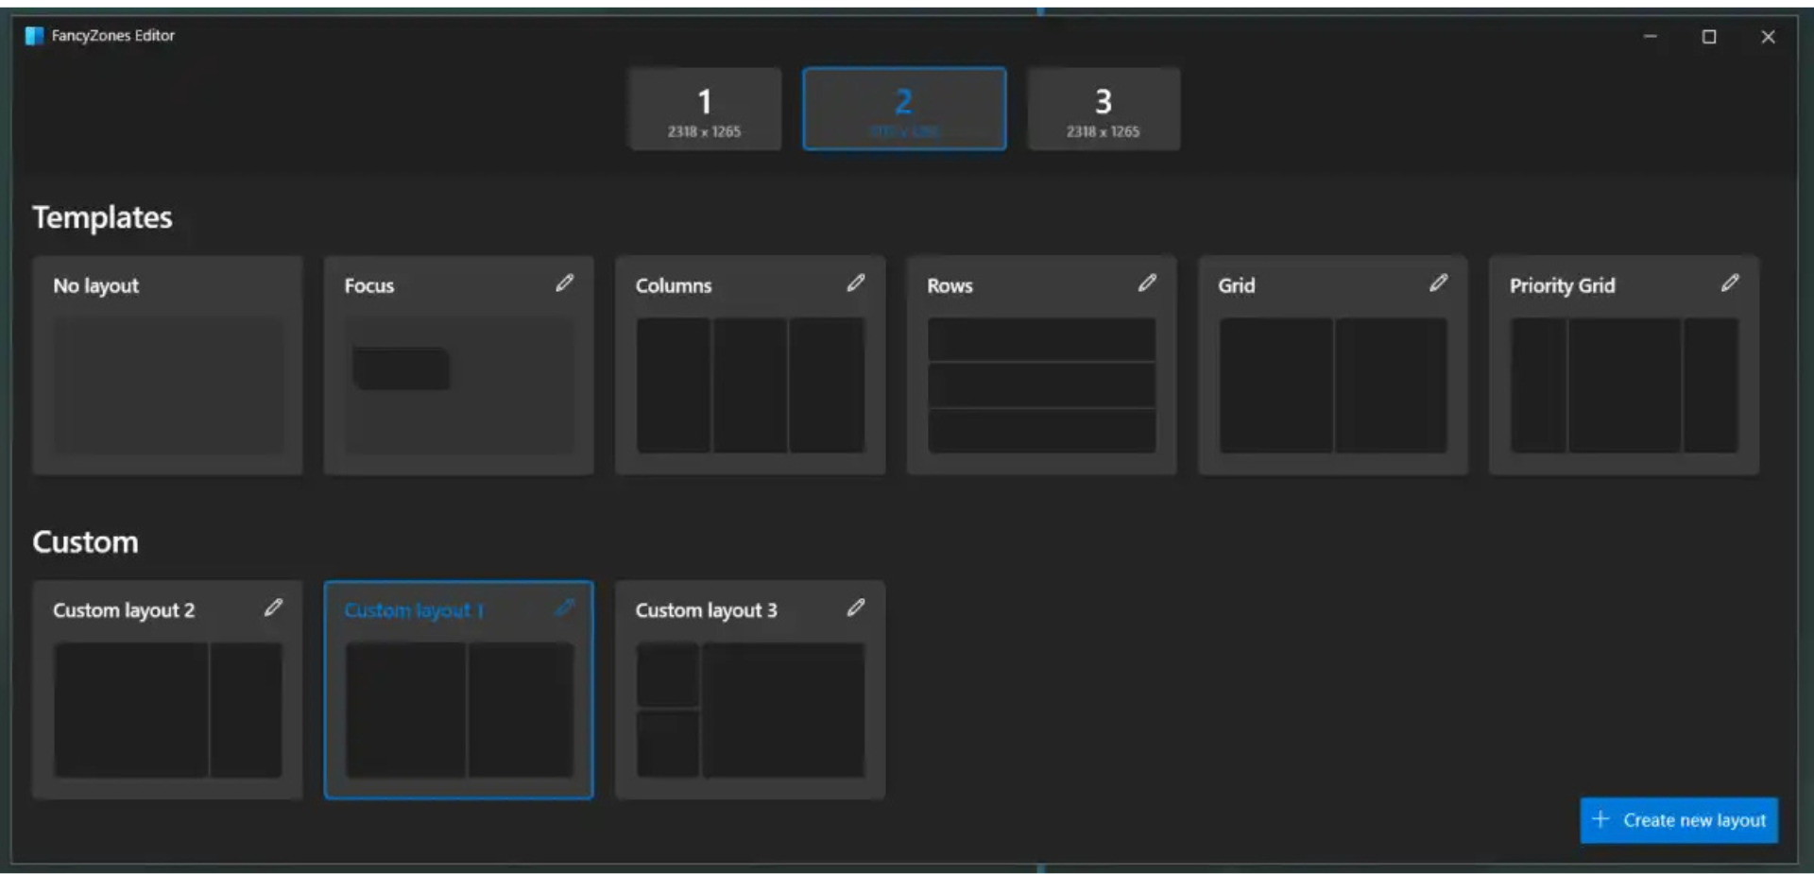The width and height of the screenshot is (1814, 874).
Task: Select monitor 1 tab
Action: 705,109
